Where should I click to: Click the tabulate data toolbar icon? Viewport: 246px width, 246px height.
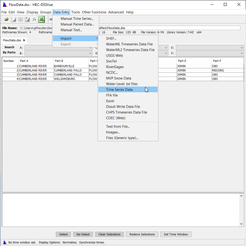pyautogui.click(x=20, y=20)
